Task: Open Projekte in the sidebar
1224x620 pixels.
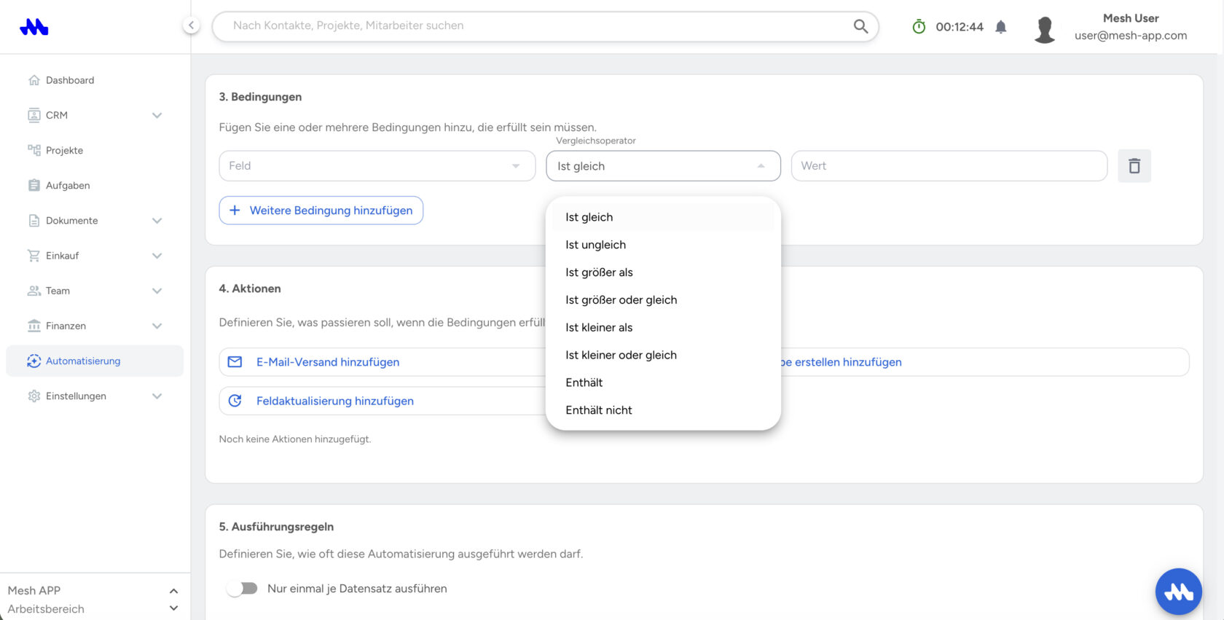Action: [95, 150]
